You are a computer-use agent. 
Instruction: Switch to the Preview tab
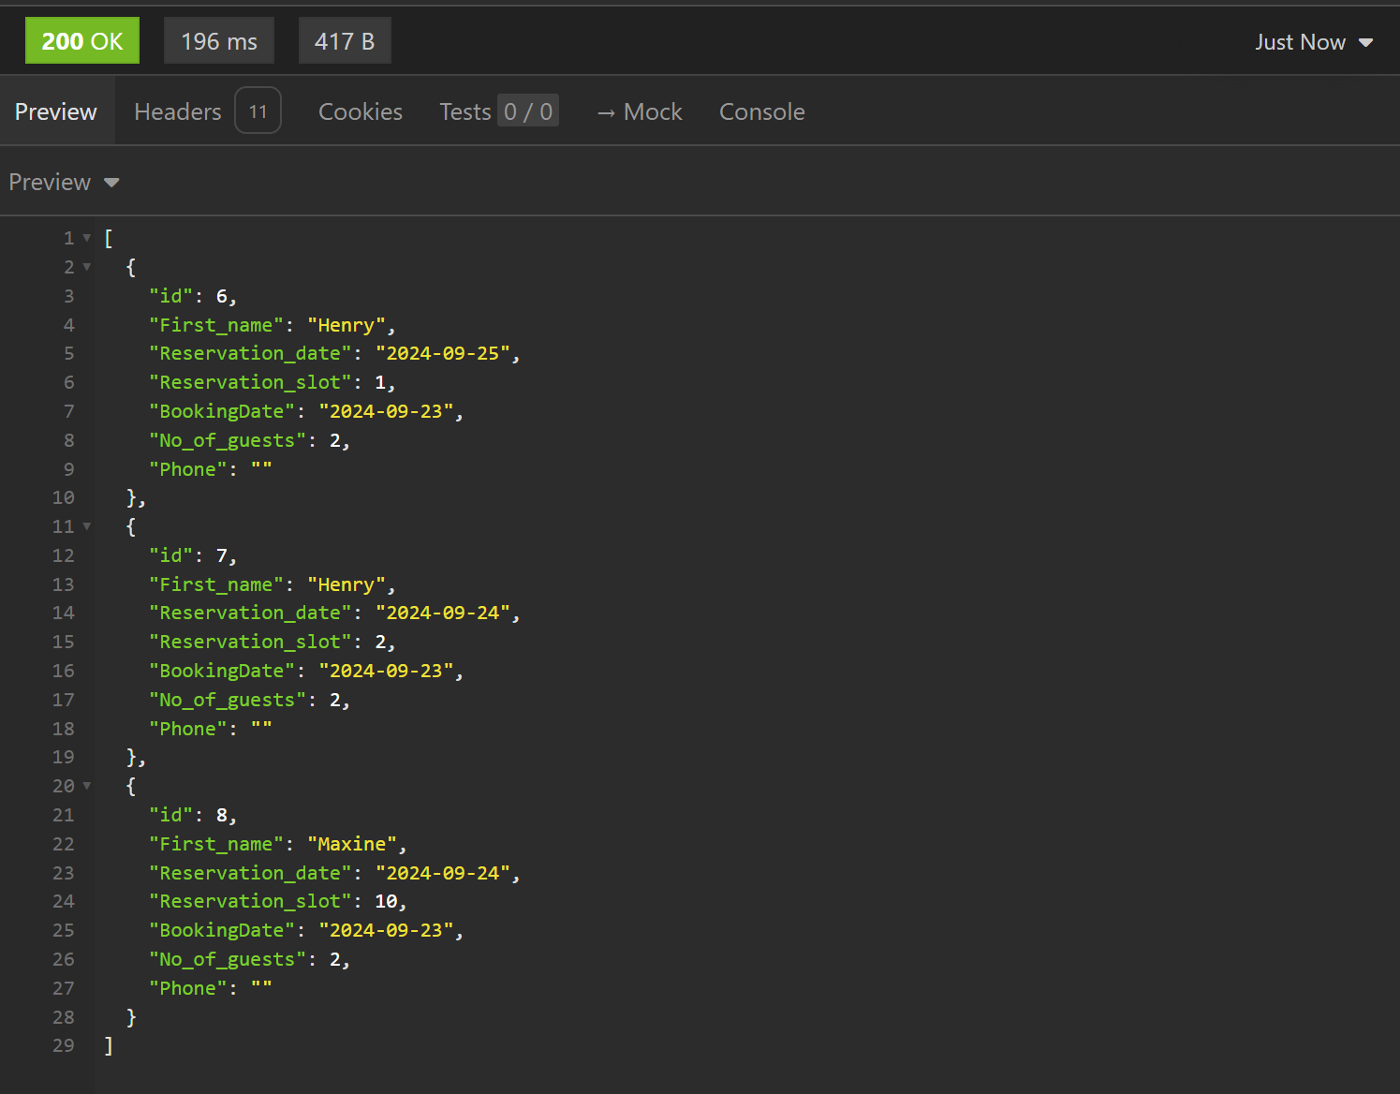pyautogui.click(x=56, y=111)
